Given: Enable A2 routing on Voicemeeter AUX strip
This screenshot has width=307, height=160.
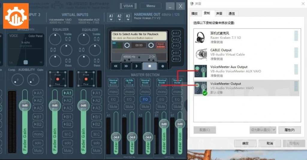Looking at the screenshot, I should pos(96,101).
